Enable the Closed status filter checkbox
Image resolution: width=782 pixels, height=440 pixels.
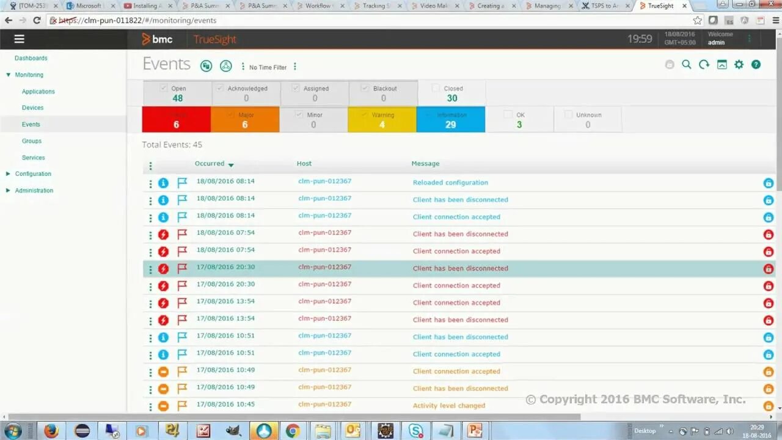tap(436, 88)
